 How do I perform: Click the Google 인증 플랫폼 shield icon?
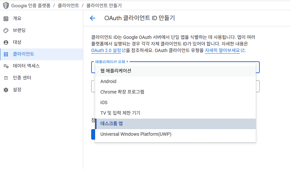point(6,6)
